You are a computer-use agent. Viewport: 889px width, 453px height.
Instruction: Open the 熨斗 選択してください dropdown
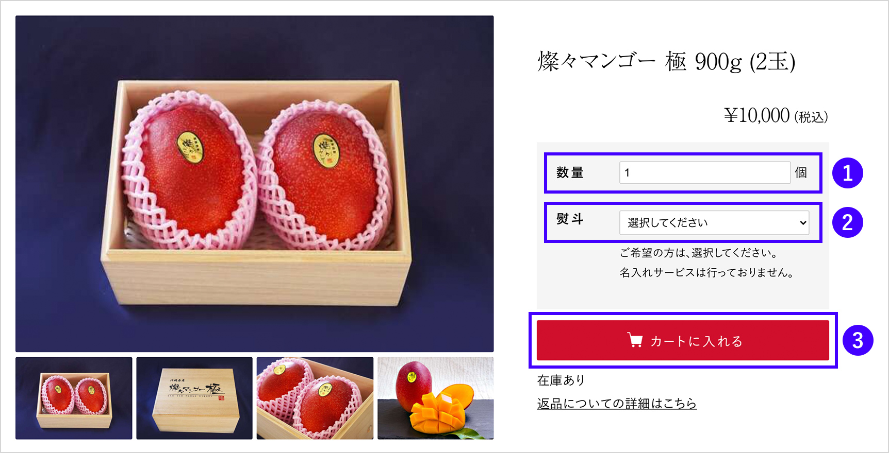click(714, 222)
